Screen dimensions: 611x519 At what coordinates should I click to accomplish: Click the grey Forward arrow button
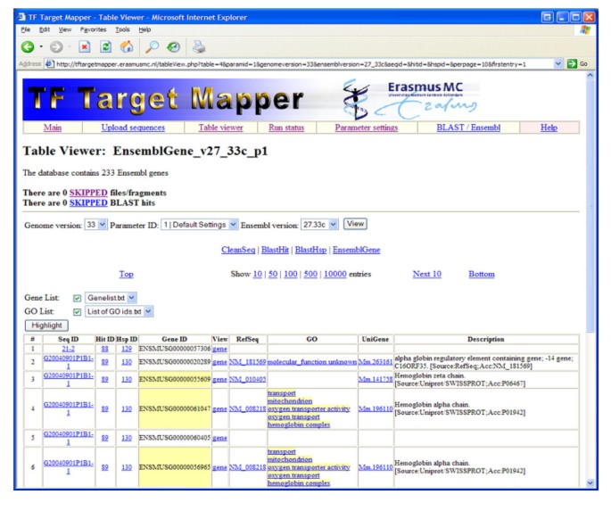[x=56, y=47]
